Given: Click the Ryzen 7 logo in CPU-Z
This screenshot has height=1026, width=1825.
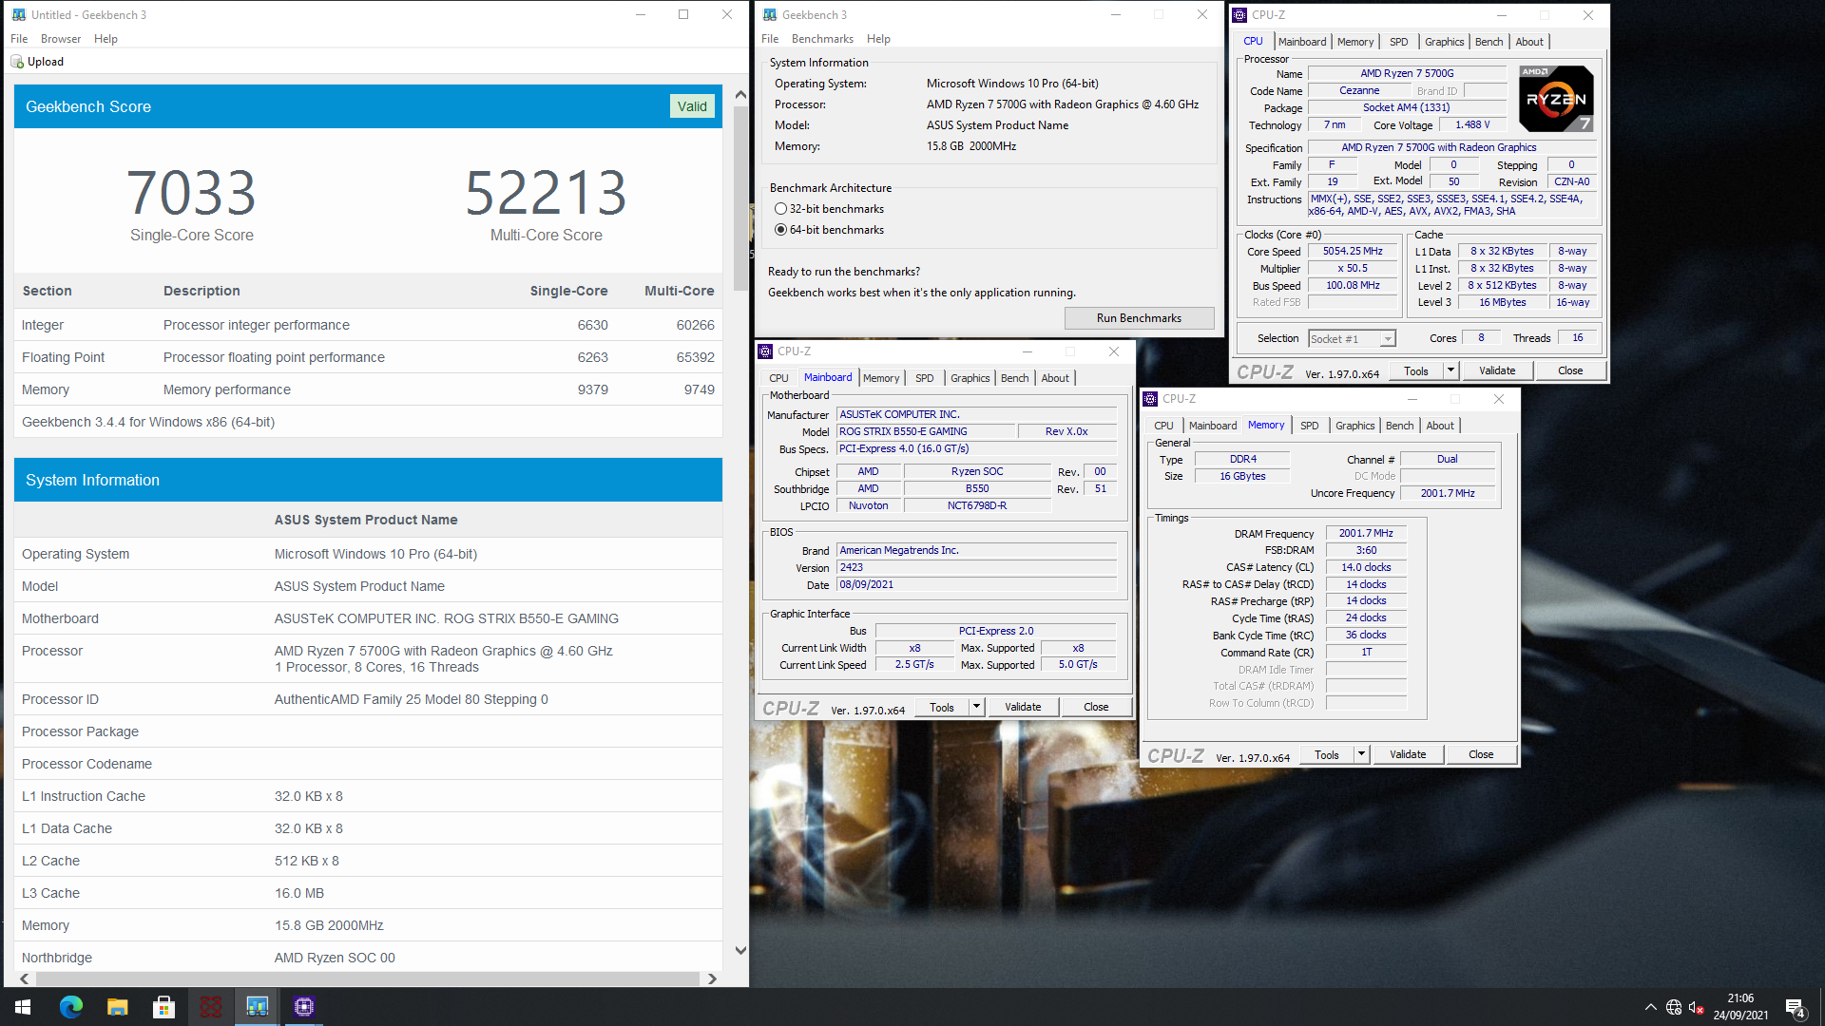Looking at the screenshot, I should click(x=1556, y=99).
